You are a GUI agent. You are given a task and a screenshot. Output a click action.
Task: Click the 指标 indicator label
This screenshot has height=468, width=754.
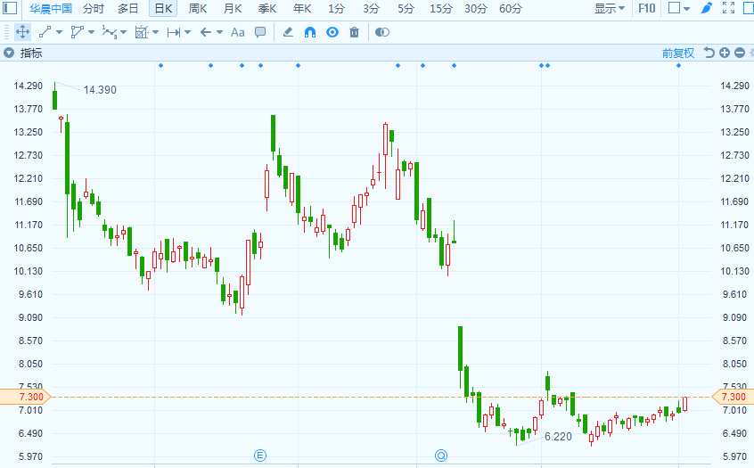tap(31, 53)
